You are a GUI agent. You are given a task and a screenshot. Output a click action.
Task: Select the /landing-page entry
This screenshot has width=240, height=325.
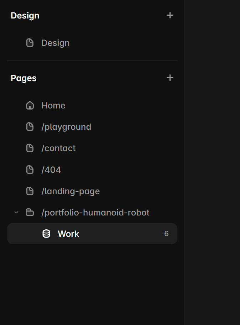[x=71, y=191]
